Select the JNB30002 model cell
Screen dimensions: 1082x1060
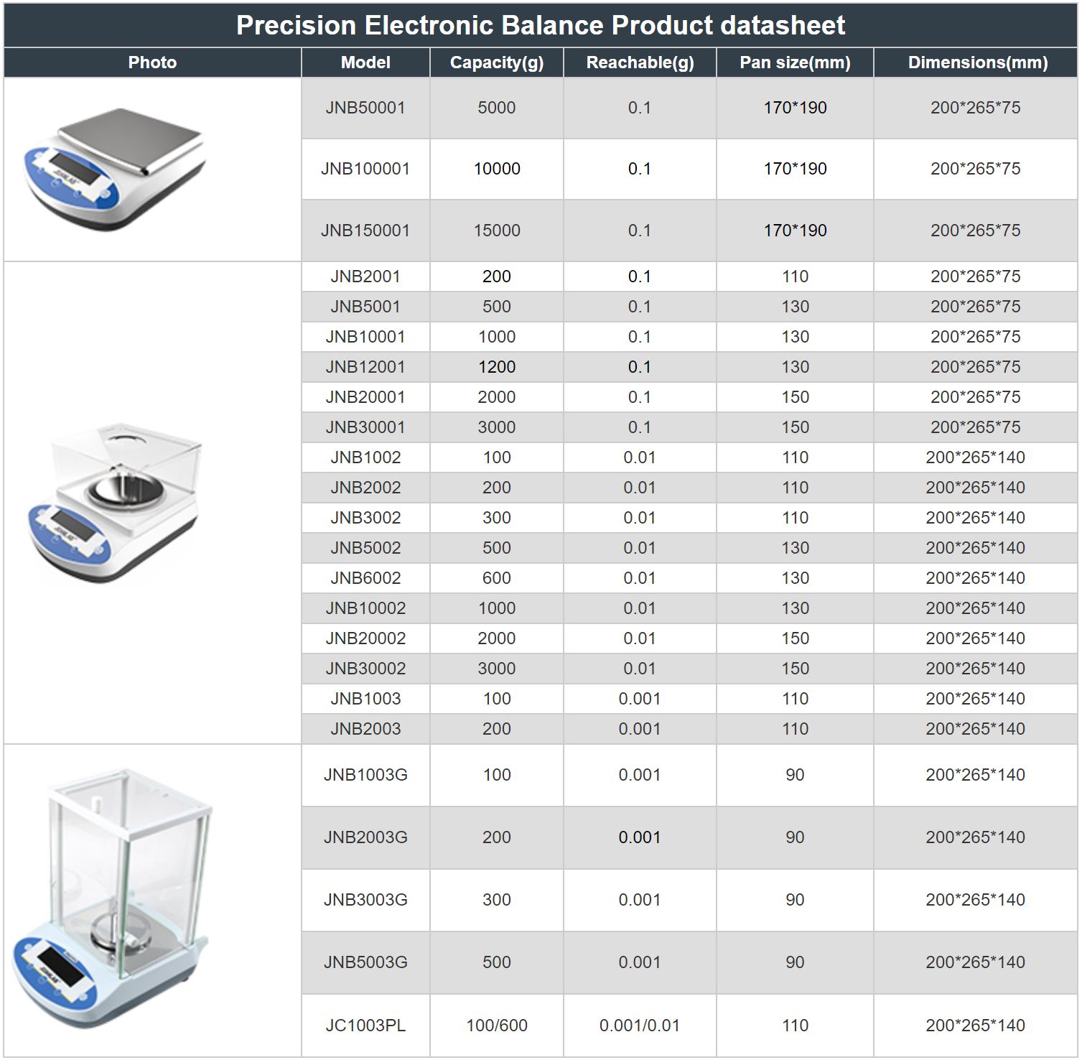click(365, 669)
